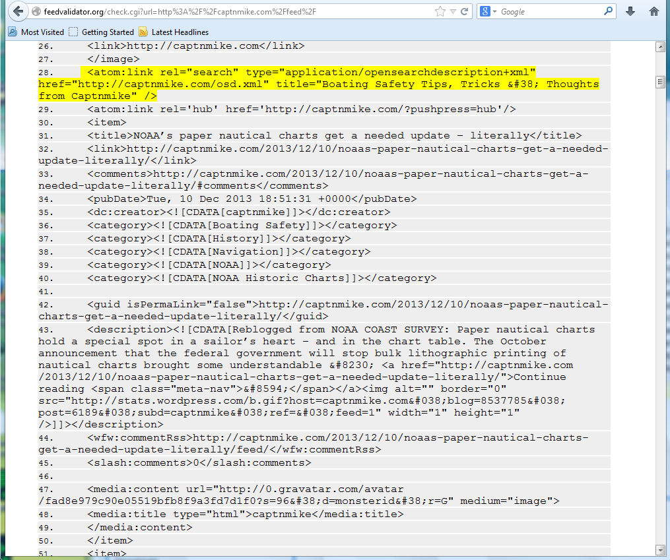670x560 pixels.
Task: Click the scrollbar down arrow
Action: click(659, 549)
